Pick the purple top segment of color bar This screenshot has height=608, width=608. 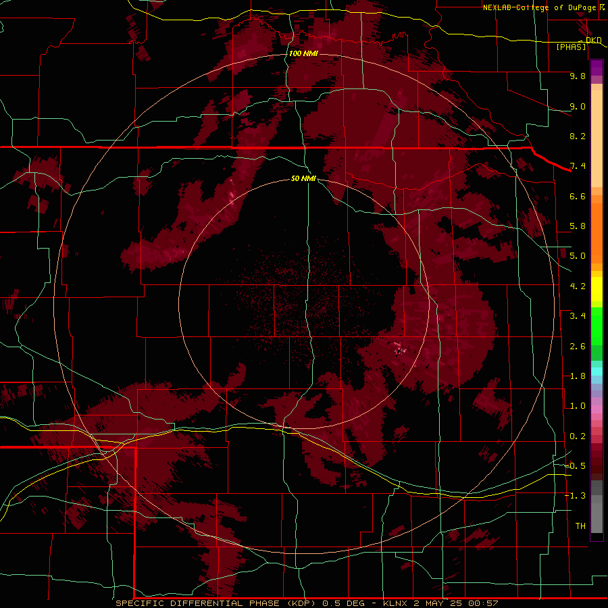[597, 68]
